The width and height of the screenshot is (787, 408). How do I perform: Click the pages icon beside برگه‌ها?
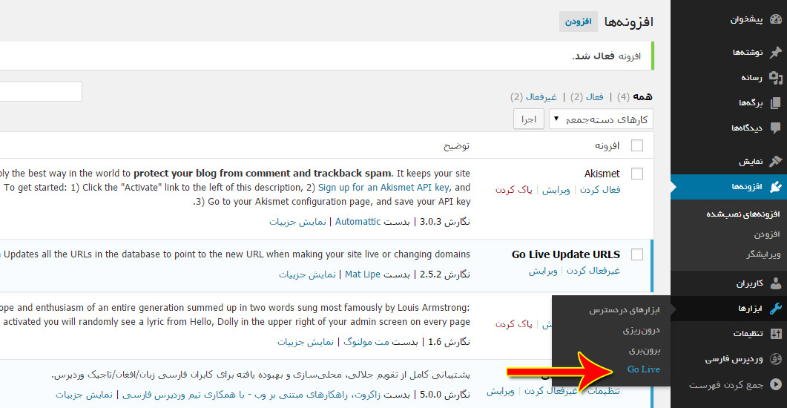(x=775, y=103)
